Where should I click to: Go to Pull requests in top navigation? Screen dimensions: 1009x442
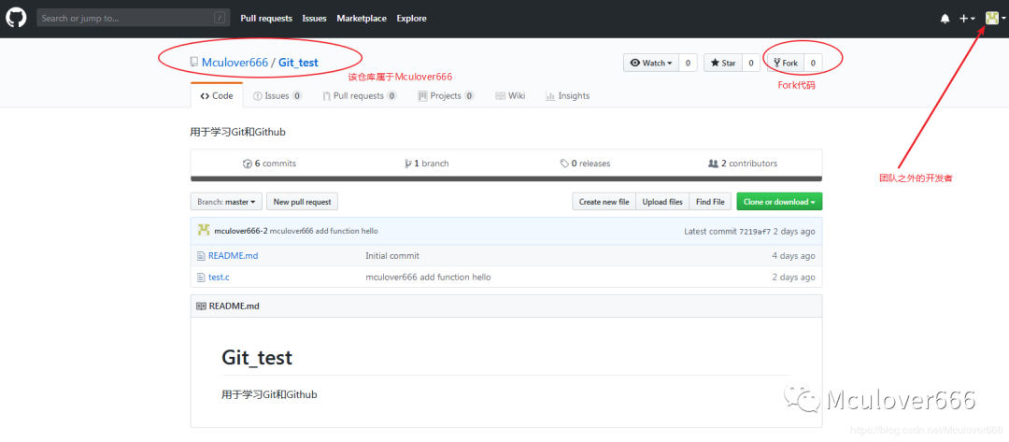(266, 19)
